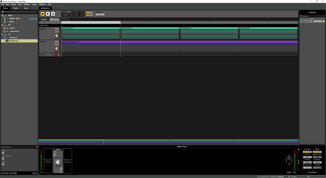Collapse the Music folder in event browser

pyautogui.click(x=2, y=15)
